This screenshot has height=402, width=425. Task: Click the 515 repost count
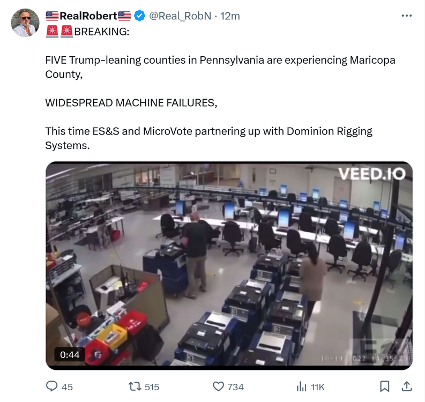(x=152, y=387)
